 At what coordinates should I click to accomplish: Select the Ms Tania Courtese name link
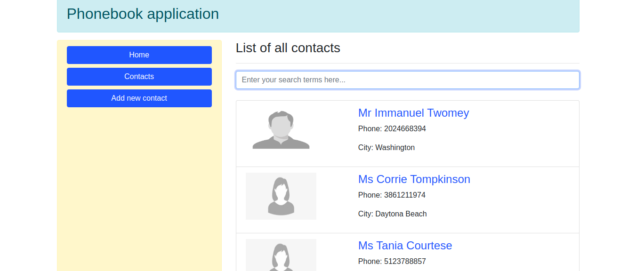tap(405, 246)
